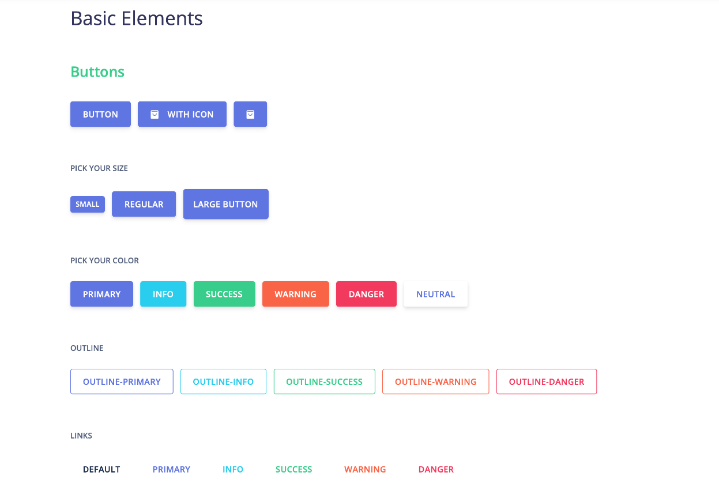Image resolution: width=719 pixels, height=499 pixels.
Task: Click the OUTLINE-WARNING button
Action: 435,381
